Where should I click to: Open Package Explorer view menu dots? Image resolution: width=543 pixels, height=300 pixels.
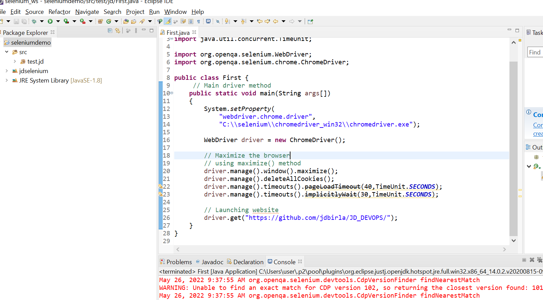[136, 31]
